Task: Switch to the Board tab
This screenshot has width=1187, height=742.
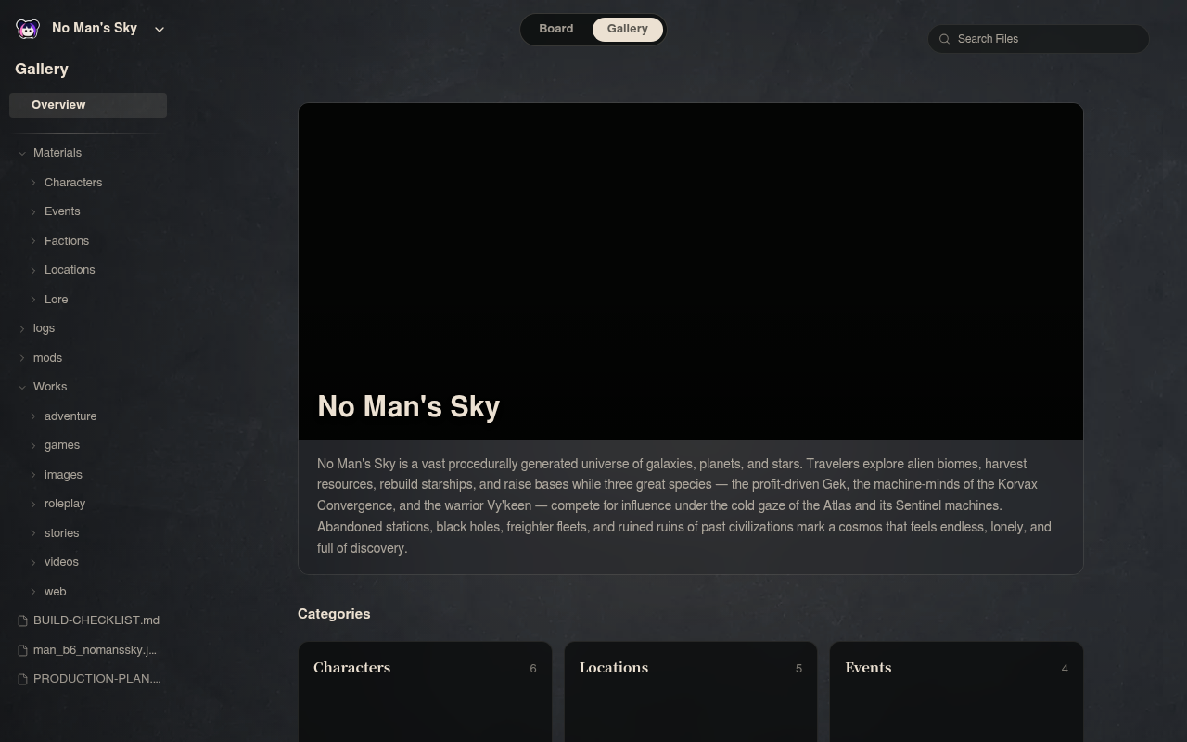Action: click(x=556, y=29)
